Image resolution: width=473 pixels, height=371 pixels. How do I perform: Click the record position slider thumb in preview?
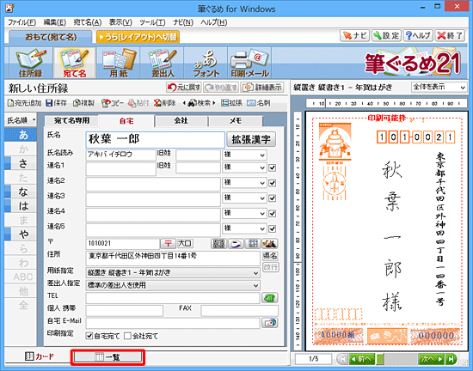coord(381,359)
